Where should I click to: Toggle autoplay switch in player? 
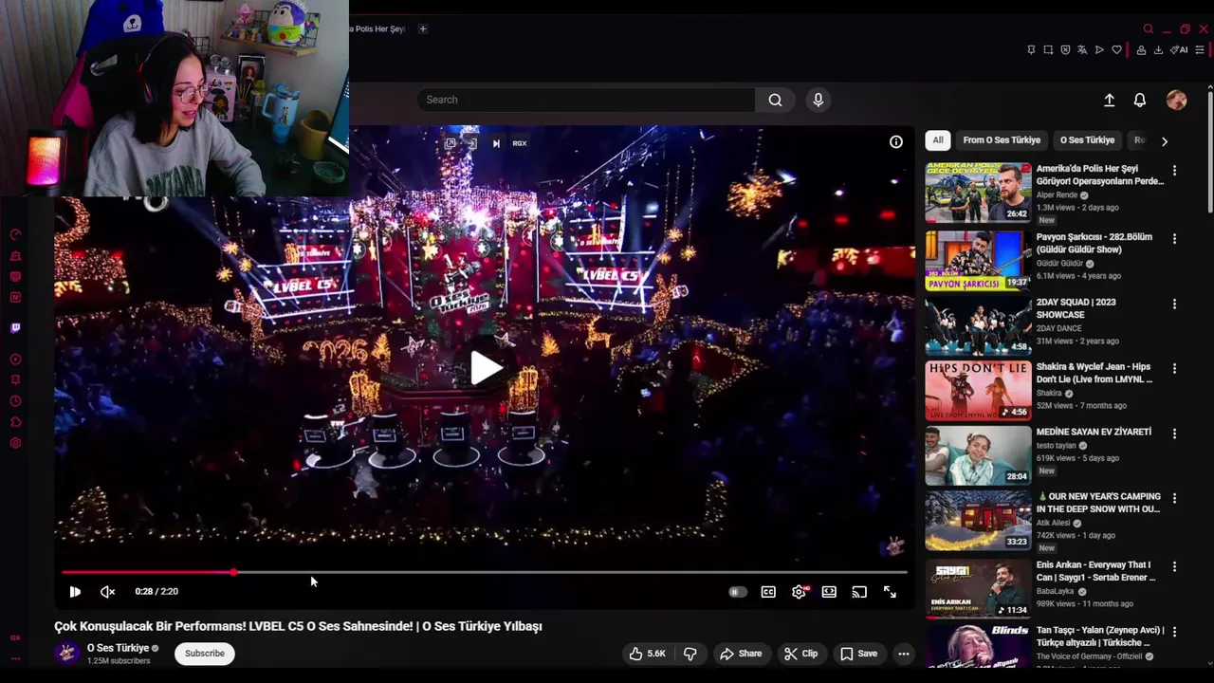click(x=737, y=592)
